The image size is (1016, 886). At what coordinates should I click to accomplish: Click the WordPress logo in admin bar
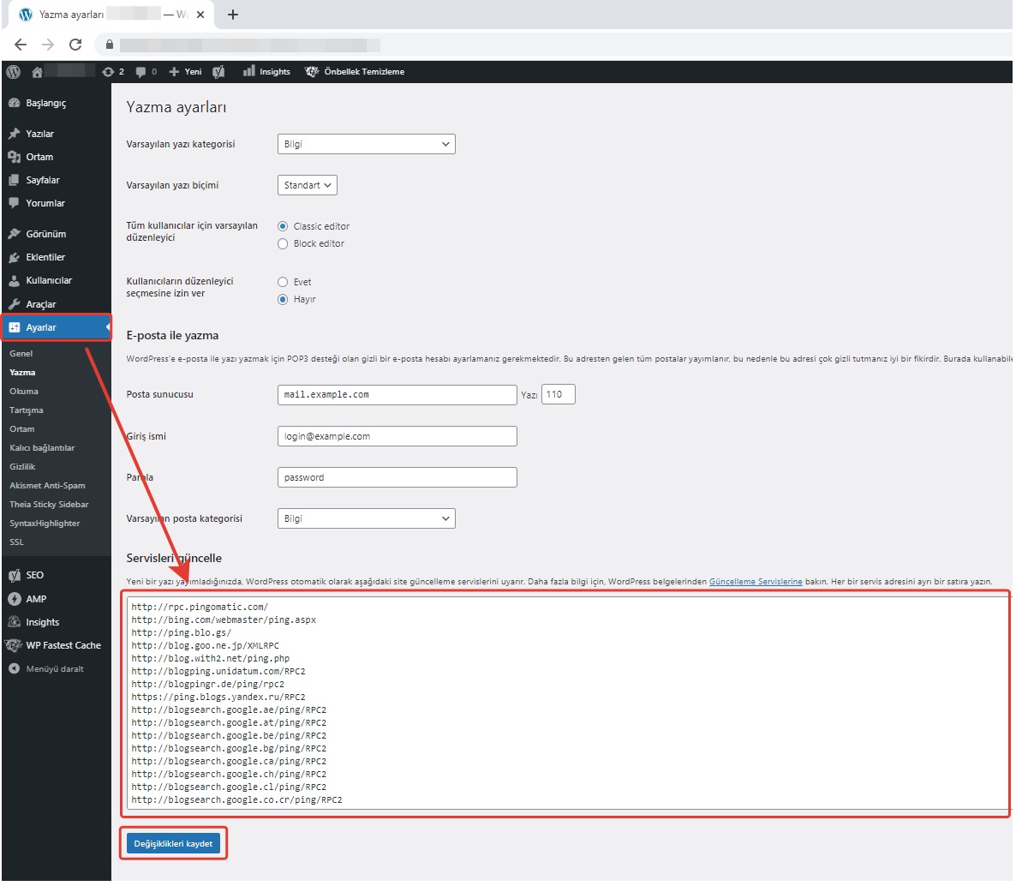pyautogui.click(x=13, y=72)
